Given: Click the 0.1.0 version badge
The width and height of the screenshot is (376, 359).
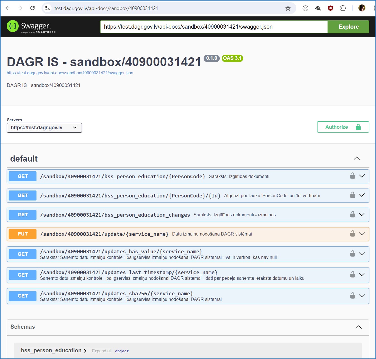Looking at the screenshot, I should [x=212, y=58].
